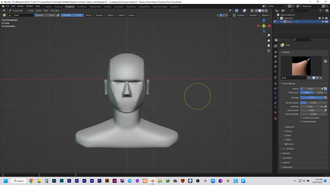Open the Render properties tab icon

276,52
